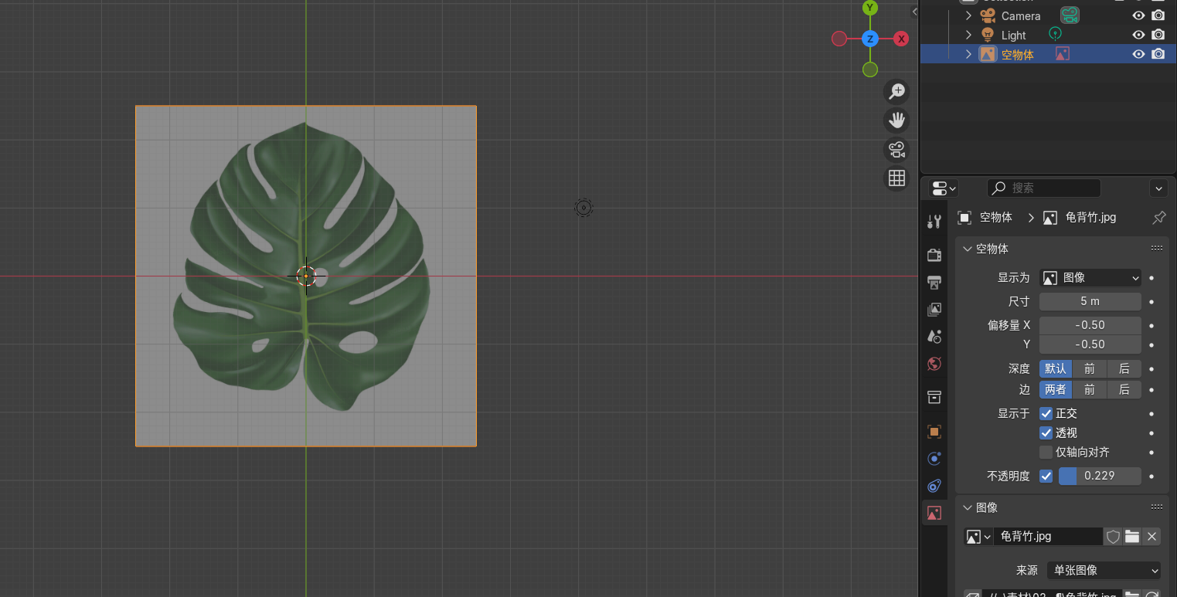The height and width of the screenshot is (597, 1177).
Task: Click the red X axis on the gizmo
Action: tap(900, 39)
